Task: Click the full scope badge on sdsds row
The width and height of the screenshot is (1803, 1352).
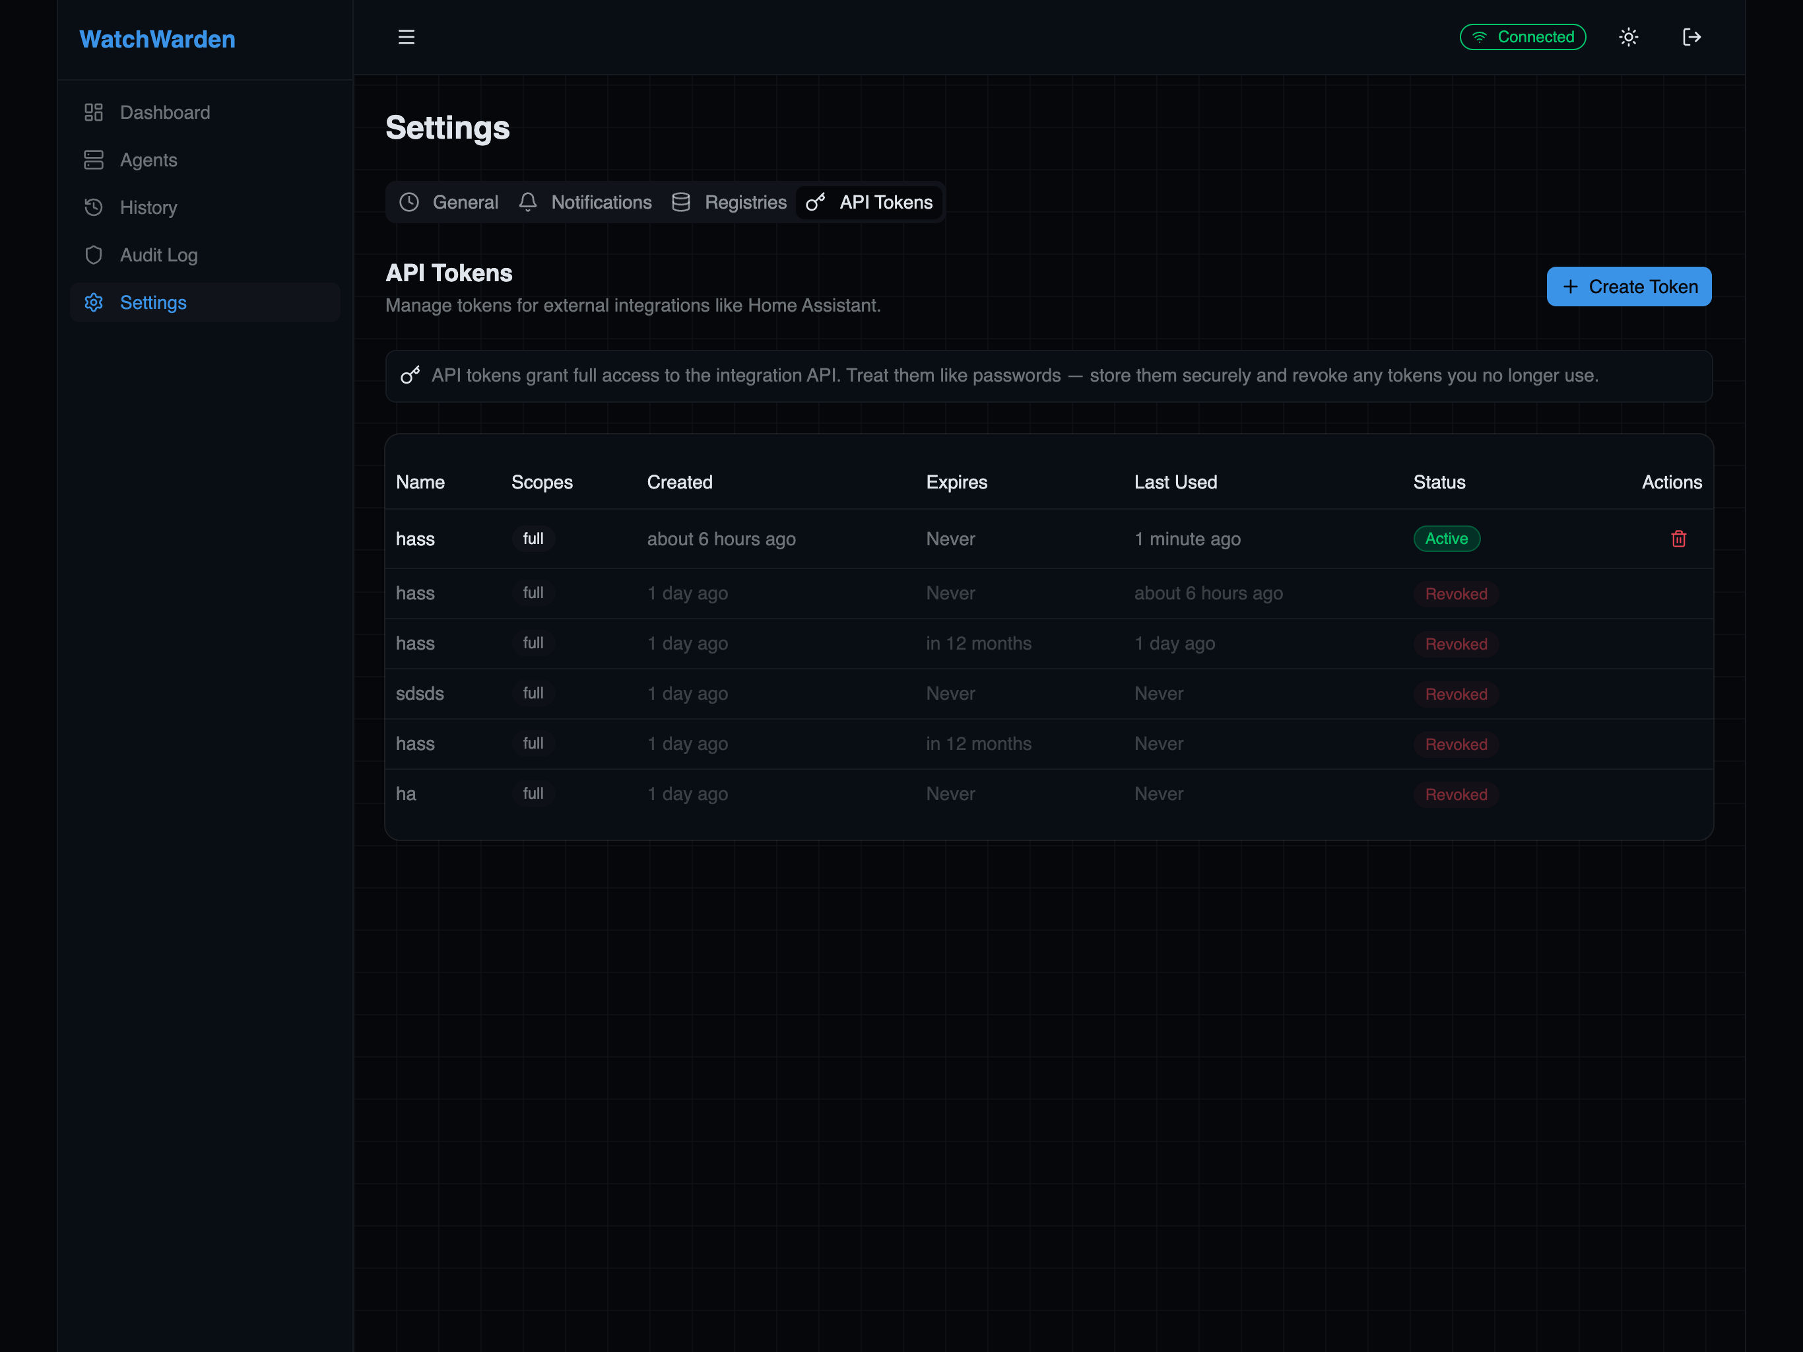Action: click(533, 693)
